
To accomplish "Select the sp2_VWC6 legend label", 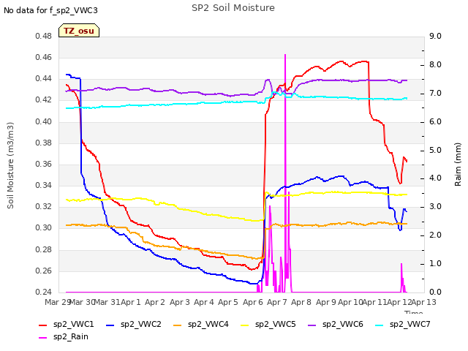I will point(343,325).
